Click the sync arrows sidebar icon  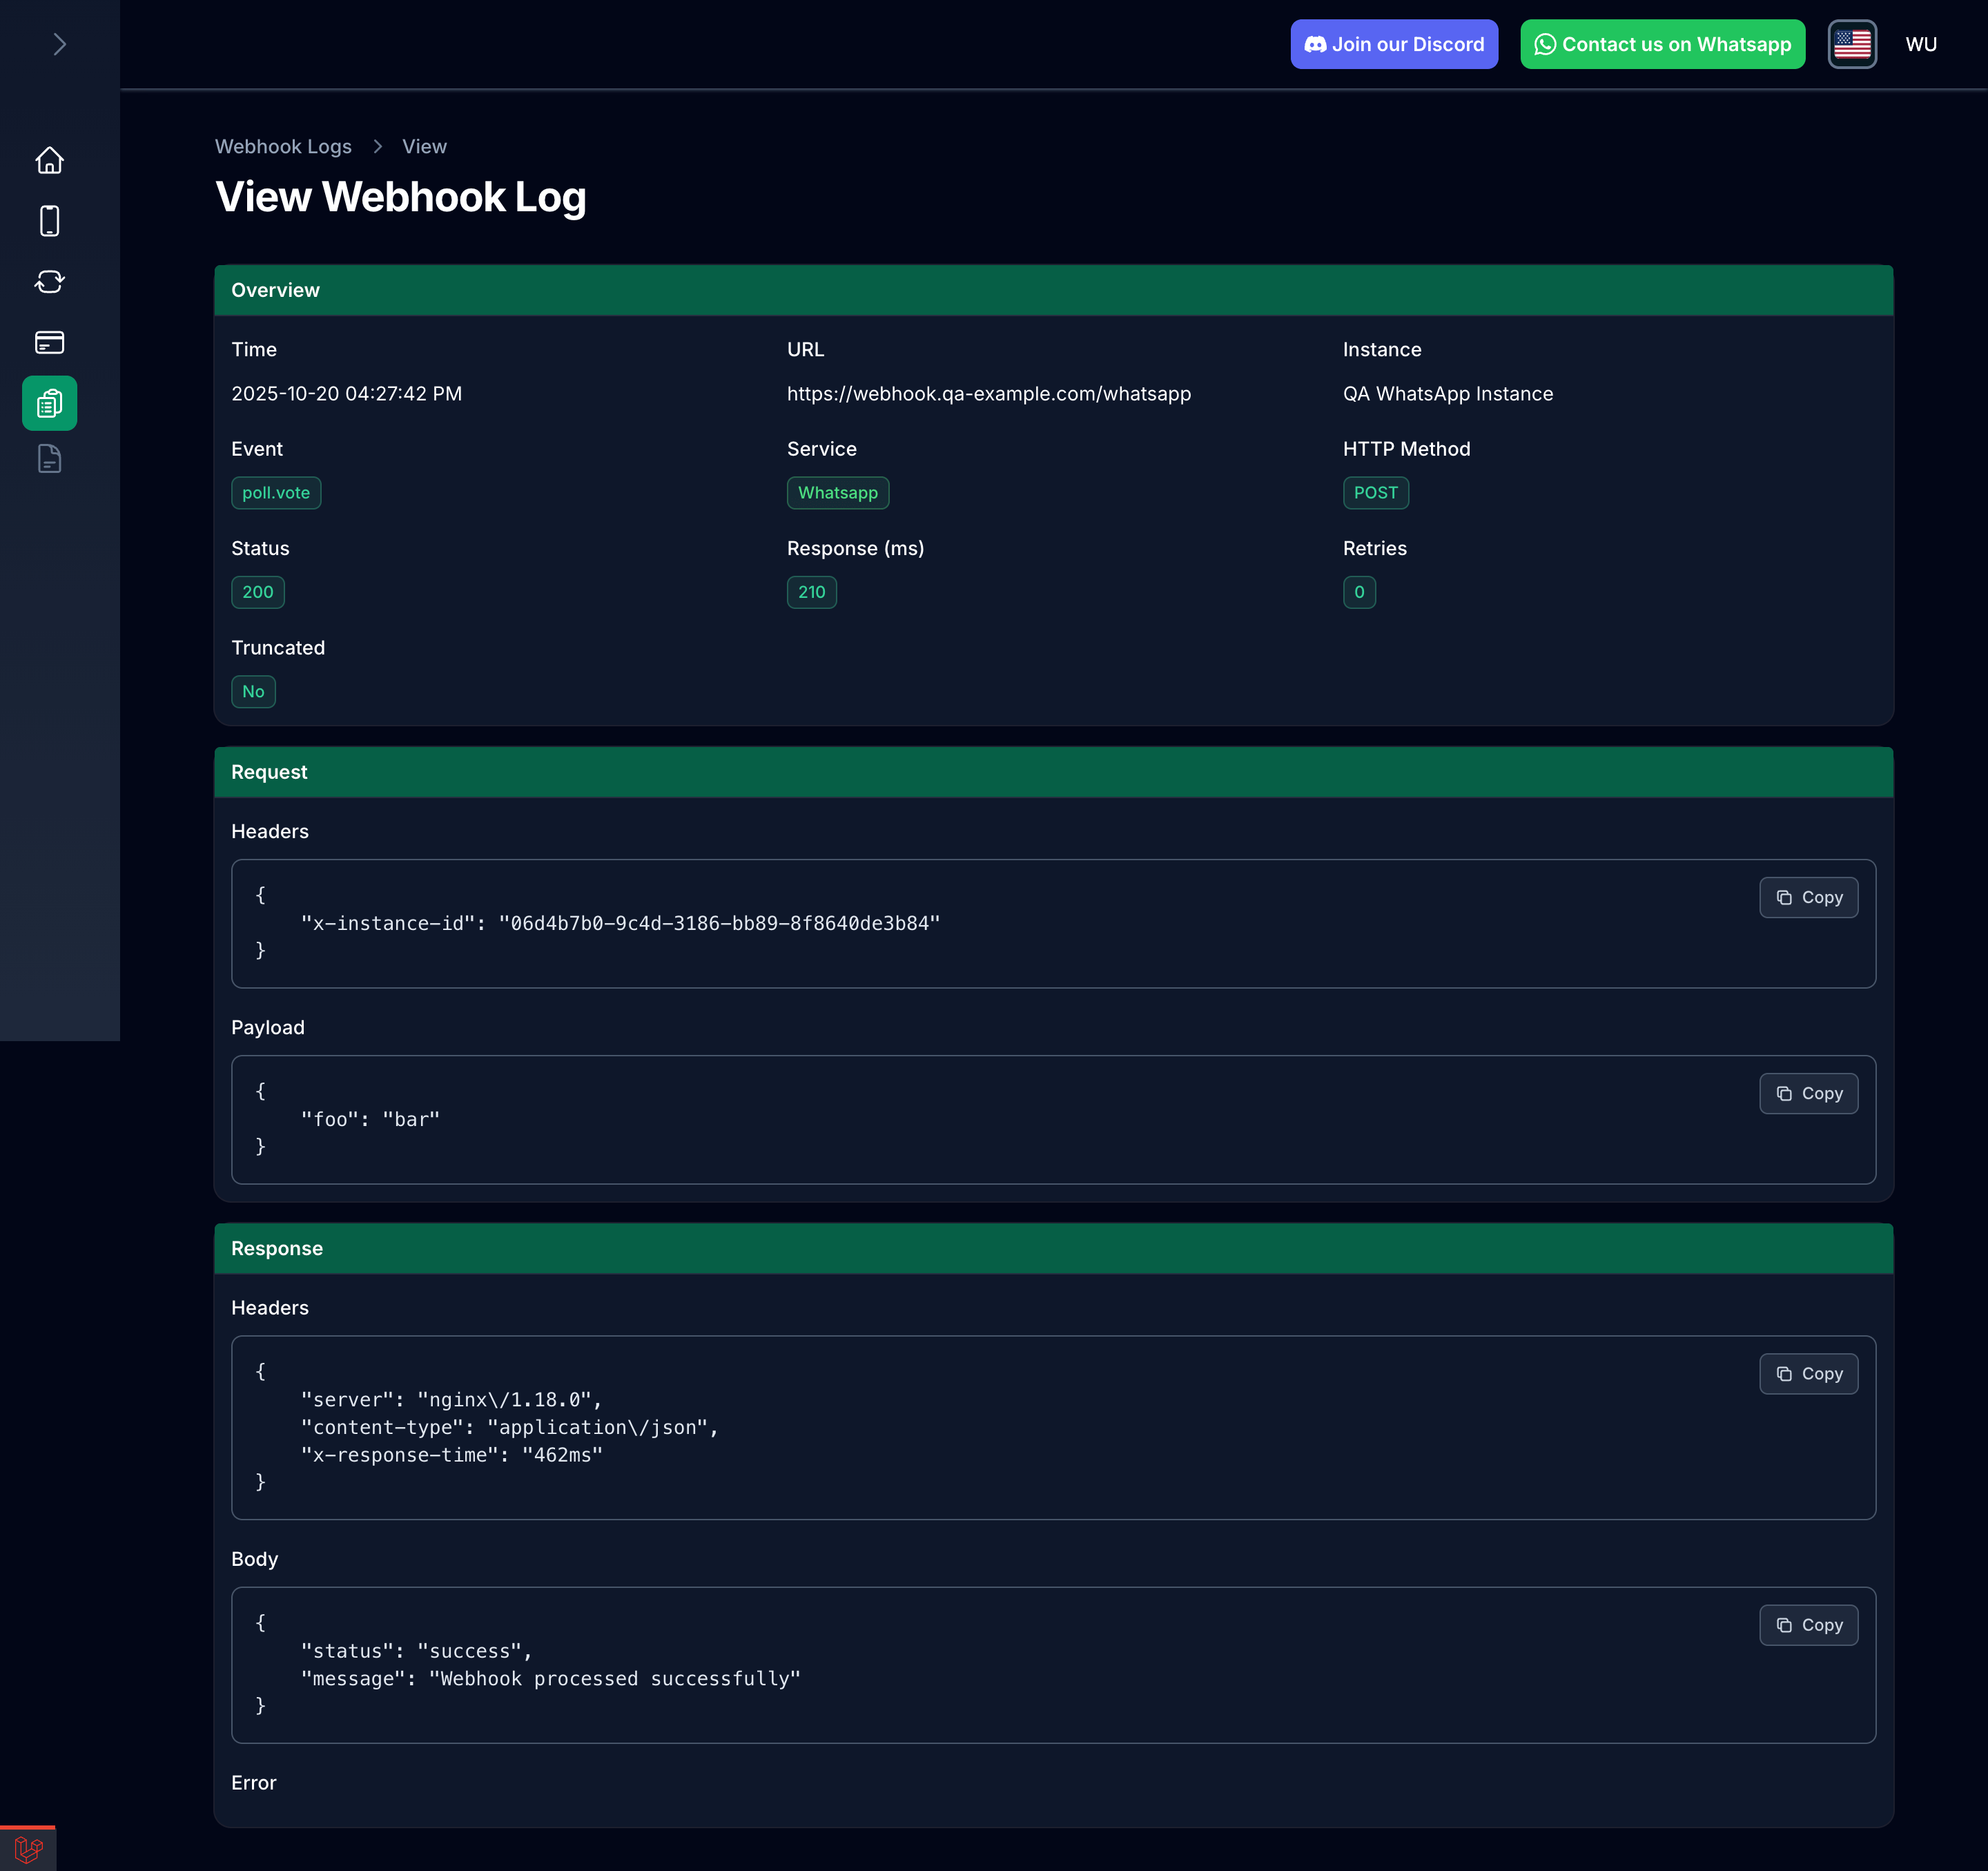click(49, 282)
